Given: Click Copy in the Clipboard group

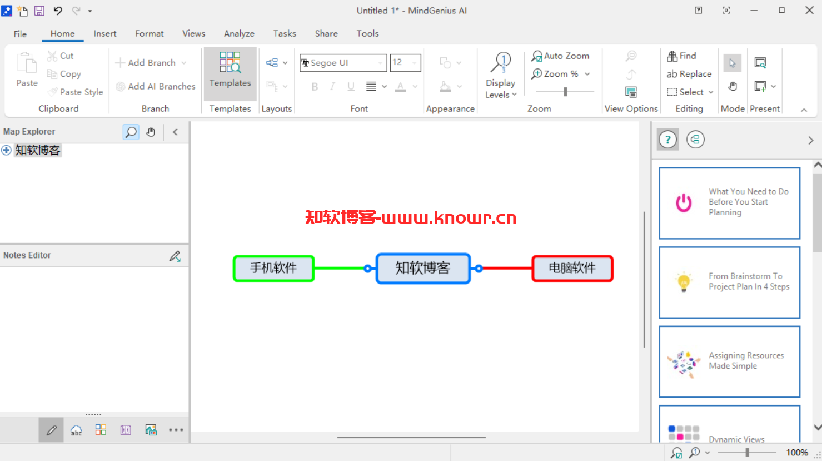Looking at the screenshot, I should pos(64,74).
